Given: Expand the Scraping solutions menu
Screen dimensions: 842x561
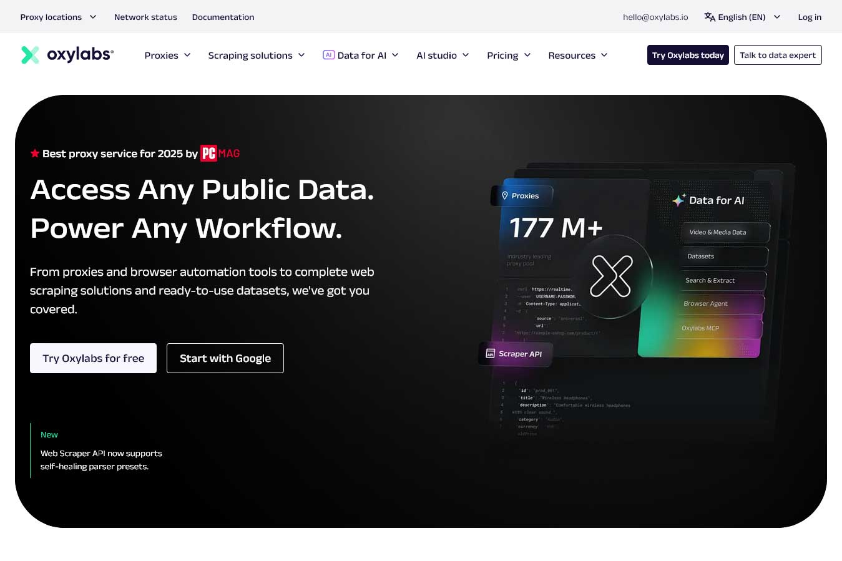Looking at the screenshot, I should 257,55.
